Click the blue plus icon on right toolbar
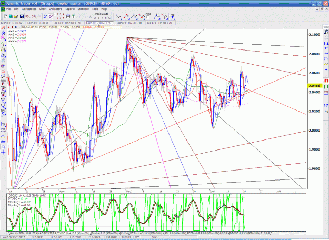The width and height of the screenshot is (329, 240). [326, 69]
